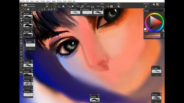Select the Rectangular Shape tool

[21, 43]
